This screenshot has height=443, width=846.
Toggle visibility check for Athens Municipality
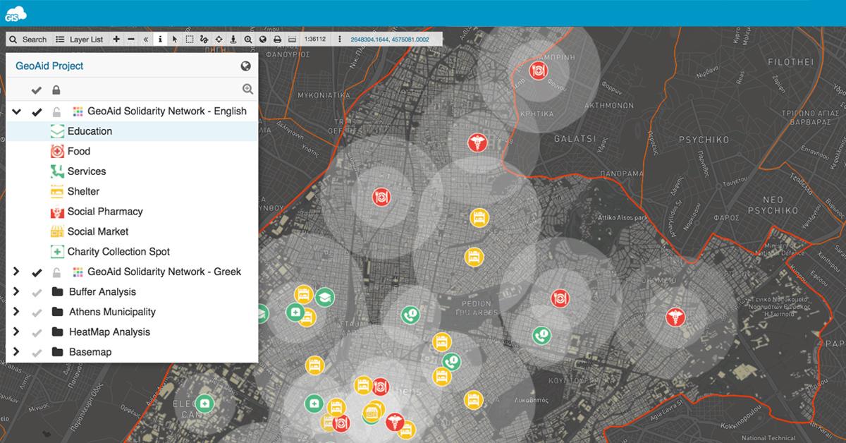(37, 312)
